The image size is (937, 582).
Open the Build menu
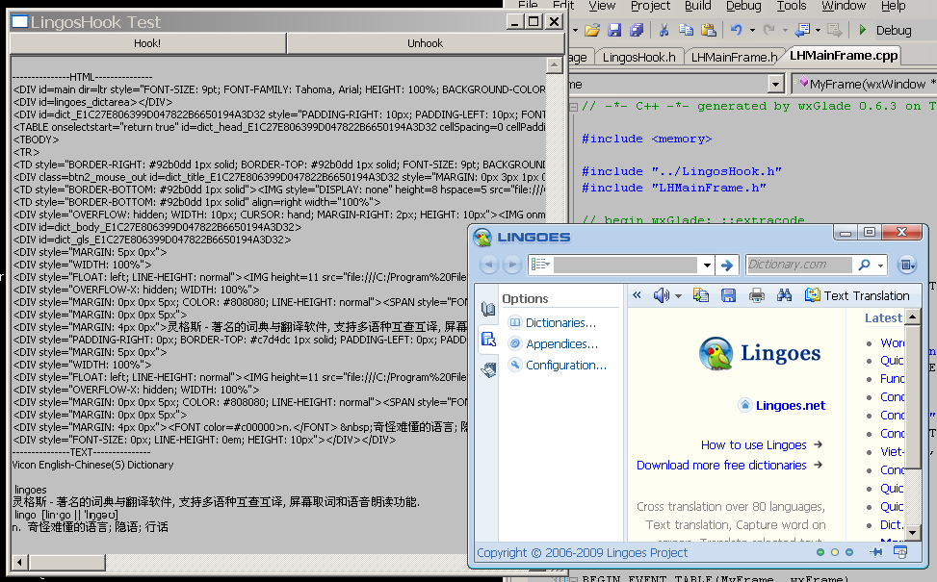(x=697, y=6)
